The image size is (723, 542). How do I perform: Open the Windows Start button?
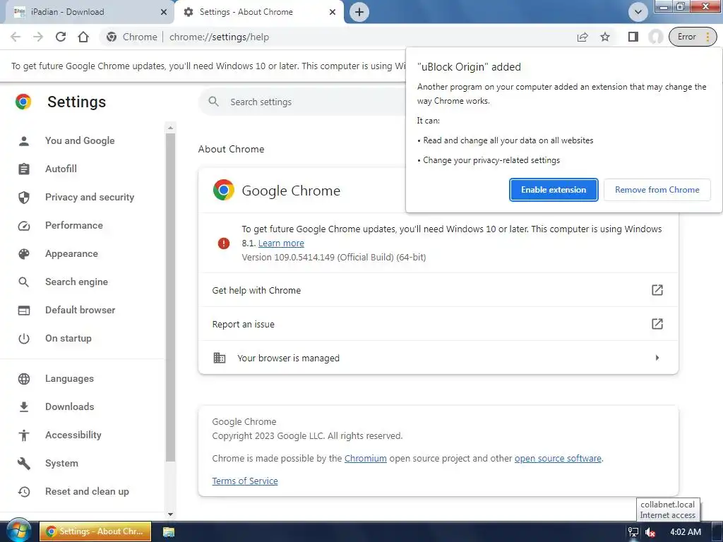tap(18, 531)
